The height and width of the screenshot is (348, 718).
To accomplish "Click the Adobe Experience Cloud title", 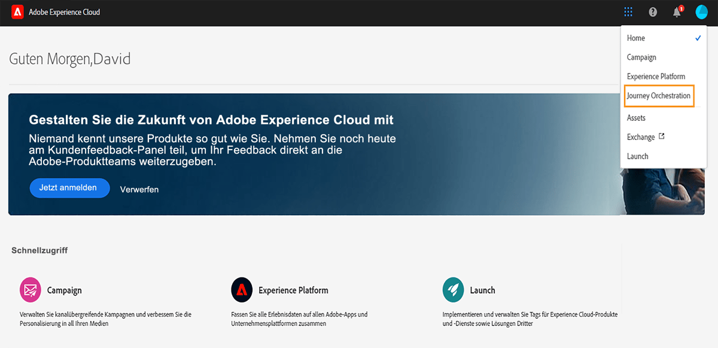I will [x=65, y=12].
